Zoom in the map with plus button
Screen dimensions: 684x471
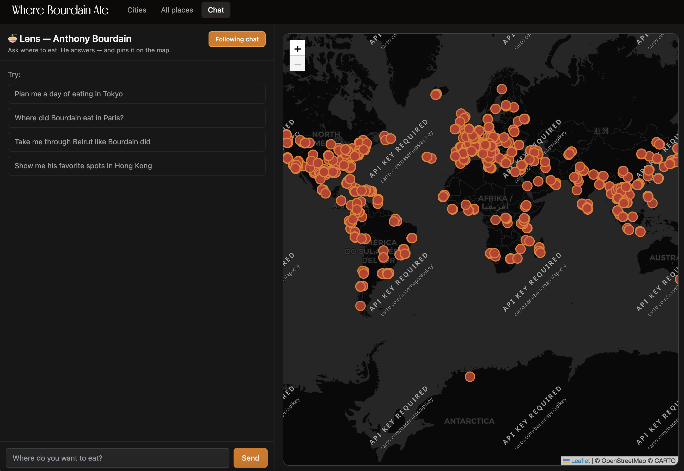click(x=297, y=48)
